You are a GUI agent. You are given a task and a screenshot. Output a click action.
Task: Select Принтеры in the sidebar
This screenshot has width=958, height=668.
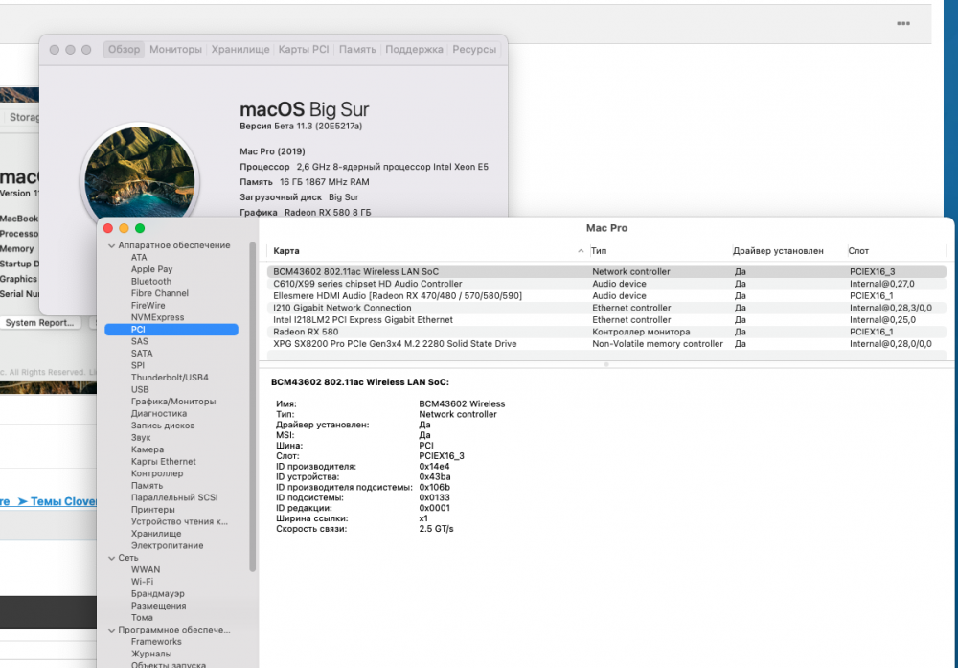[152, 510]
